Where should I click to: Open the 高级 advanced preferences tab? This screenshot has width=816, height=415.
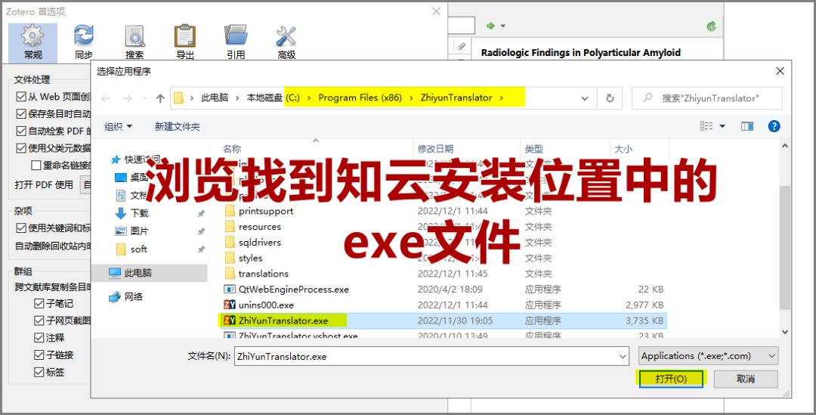pos(286,42)
